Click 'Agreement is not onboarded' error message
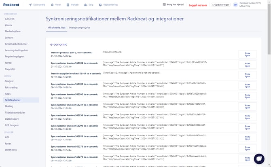 131,73
